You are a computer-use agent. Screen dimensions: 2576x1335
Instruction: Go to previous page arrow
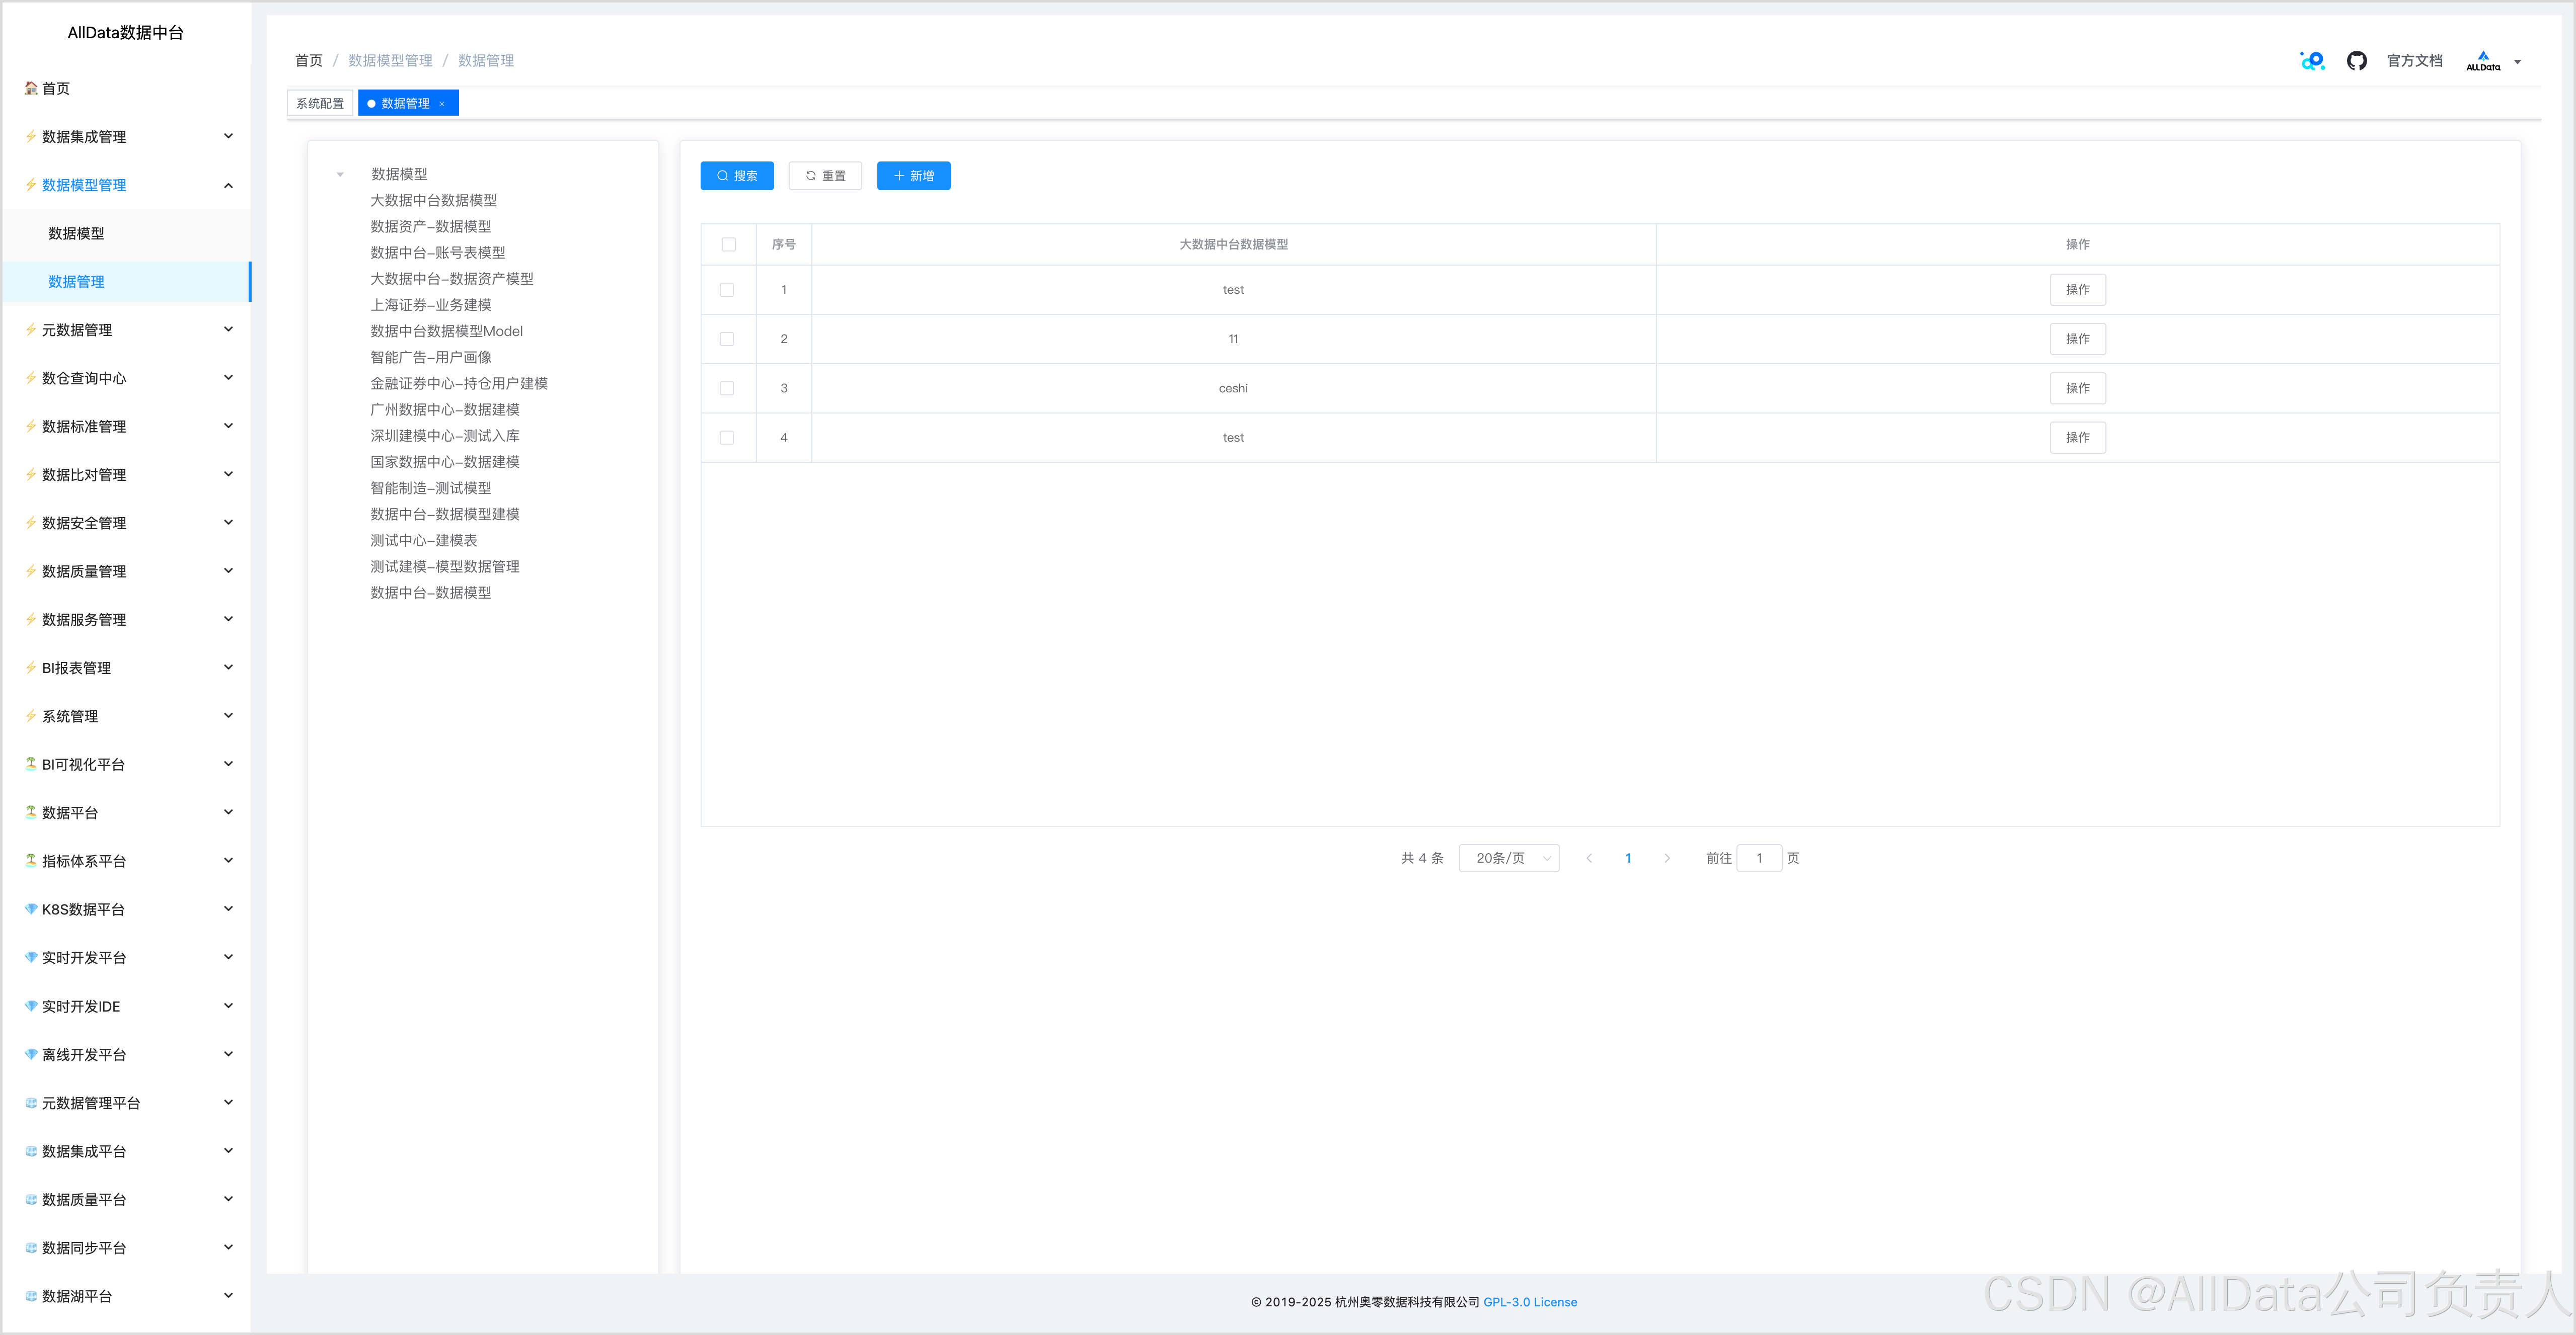click(x=1589, y=858)
